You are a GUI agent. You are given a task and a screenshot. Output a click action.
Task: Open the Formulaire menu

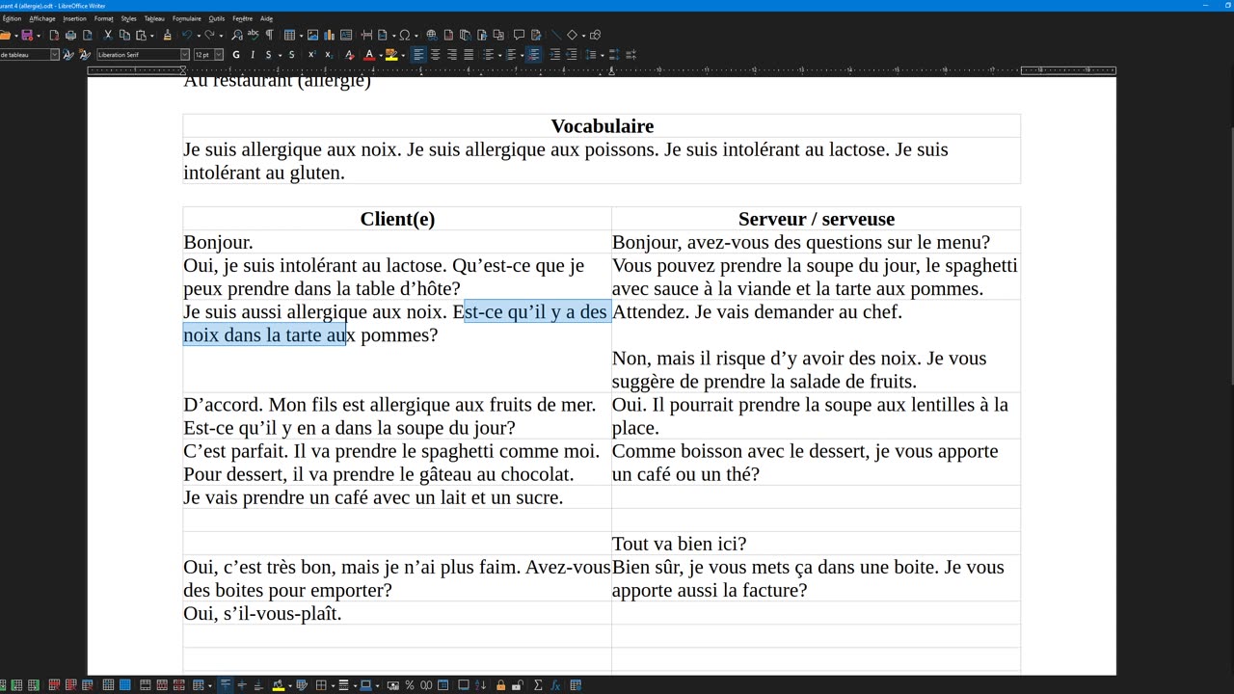coord(187,18)
